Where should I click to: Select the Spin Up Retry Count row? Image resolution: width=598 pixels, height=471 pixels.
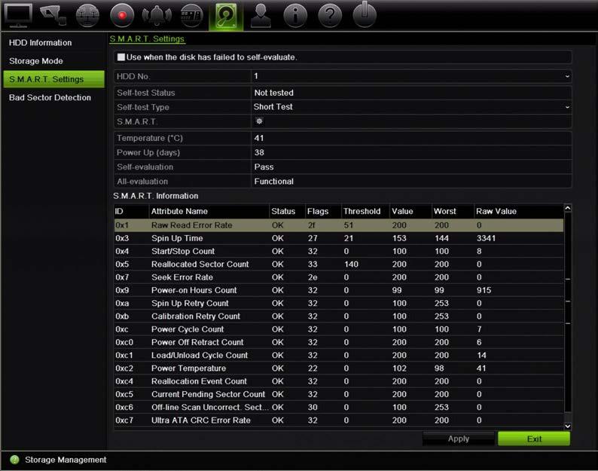click(x=339, y=303)
